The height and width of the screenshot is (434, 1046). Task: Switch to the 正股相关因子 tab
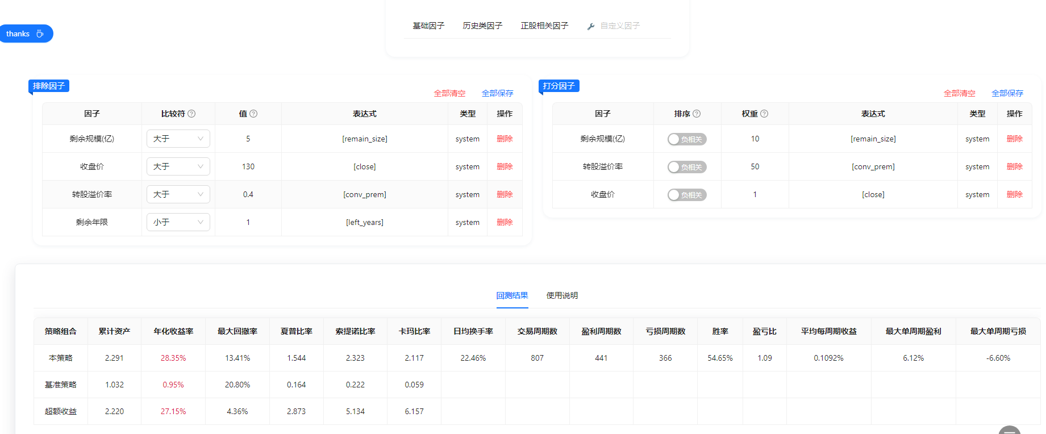(x=544, y=26)
